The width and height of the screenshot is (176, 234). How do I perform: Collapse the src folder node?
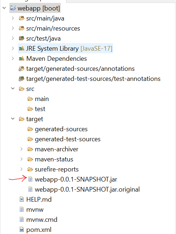coord(13,89)
